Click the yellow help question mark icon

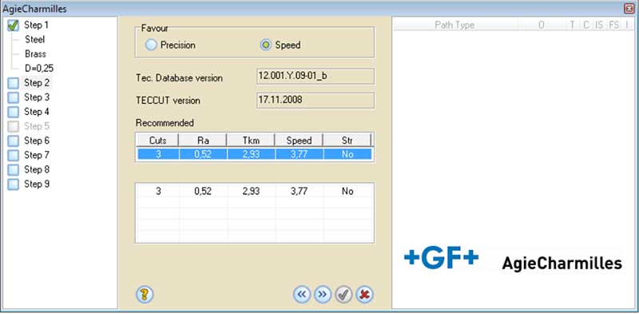145,294
